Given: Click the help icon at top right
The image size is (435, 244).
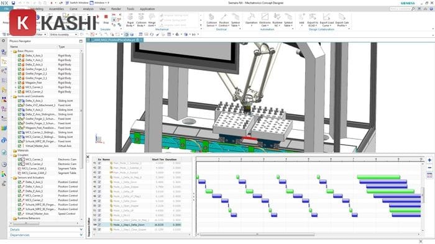Looking at the screenshot, I should pos(431,9).
